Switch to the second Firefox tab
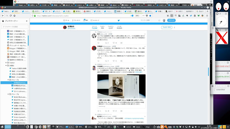The image size is (230, 129). 16,11
